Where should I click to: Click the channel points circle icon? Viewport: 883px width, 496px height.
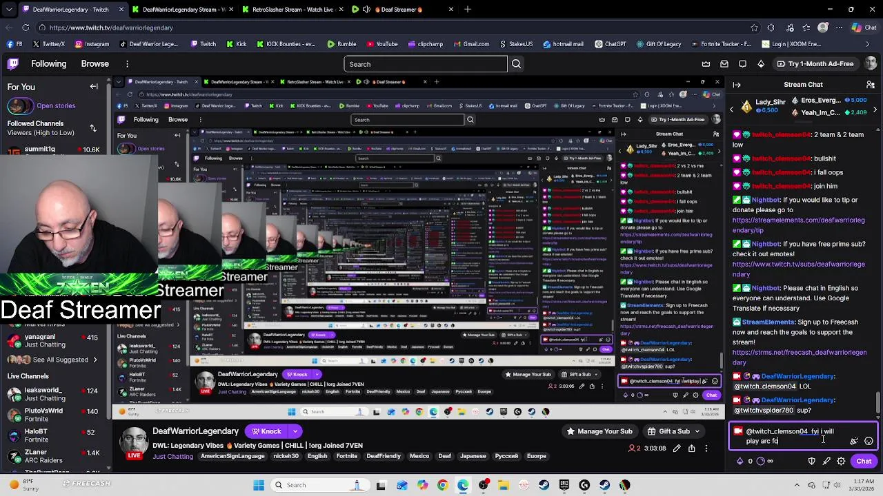tap(761, 461)
